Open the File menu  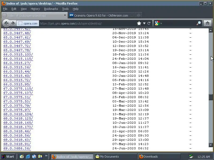pyautogui.click(x=5, y=9)
